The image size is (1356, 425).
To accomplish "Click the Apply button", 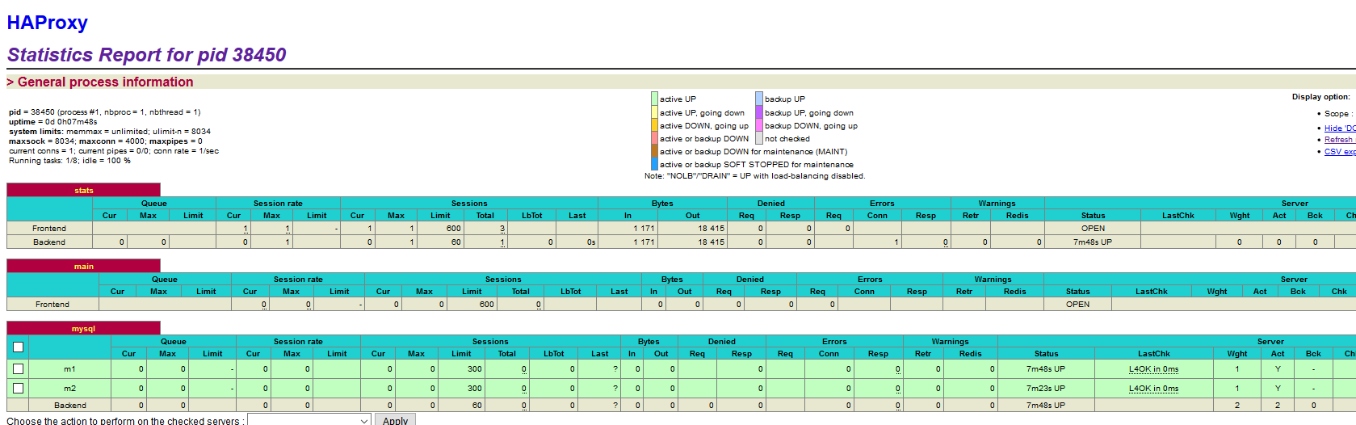I will coord(395,420).
